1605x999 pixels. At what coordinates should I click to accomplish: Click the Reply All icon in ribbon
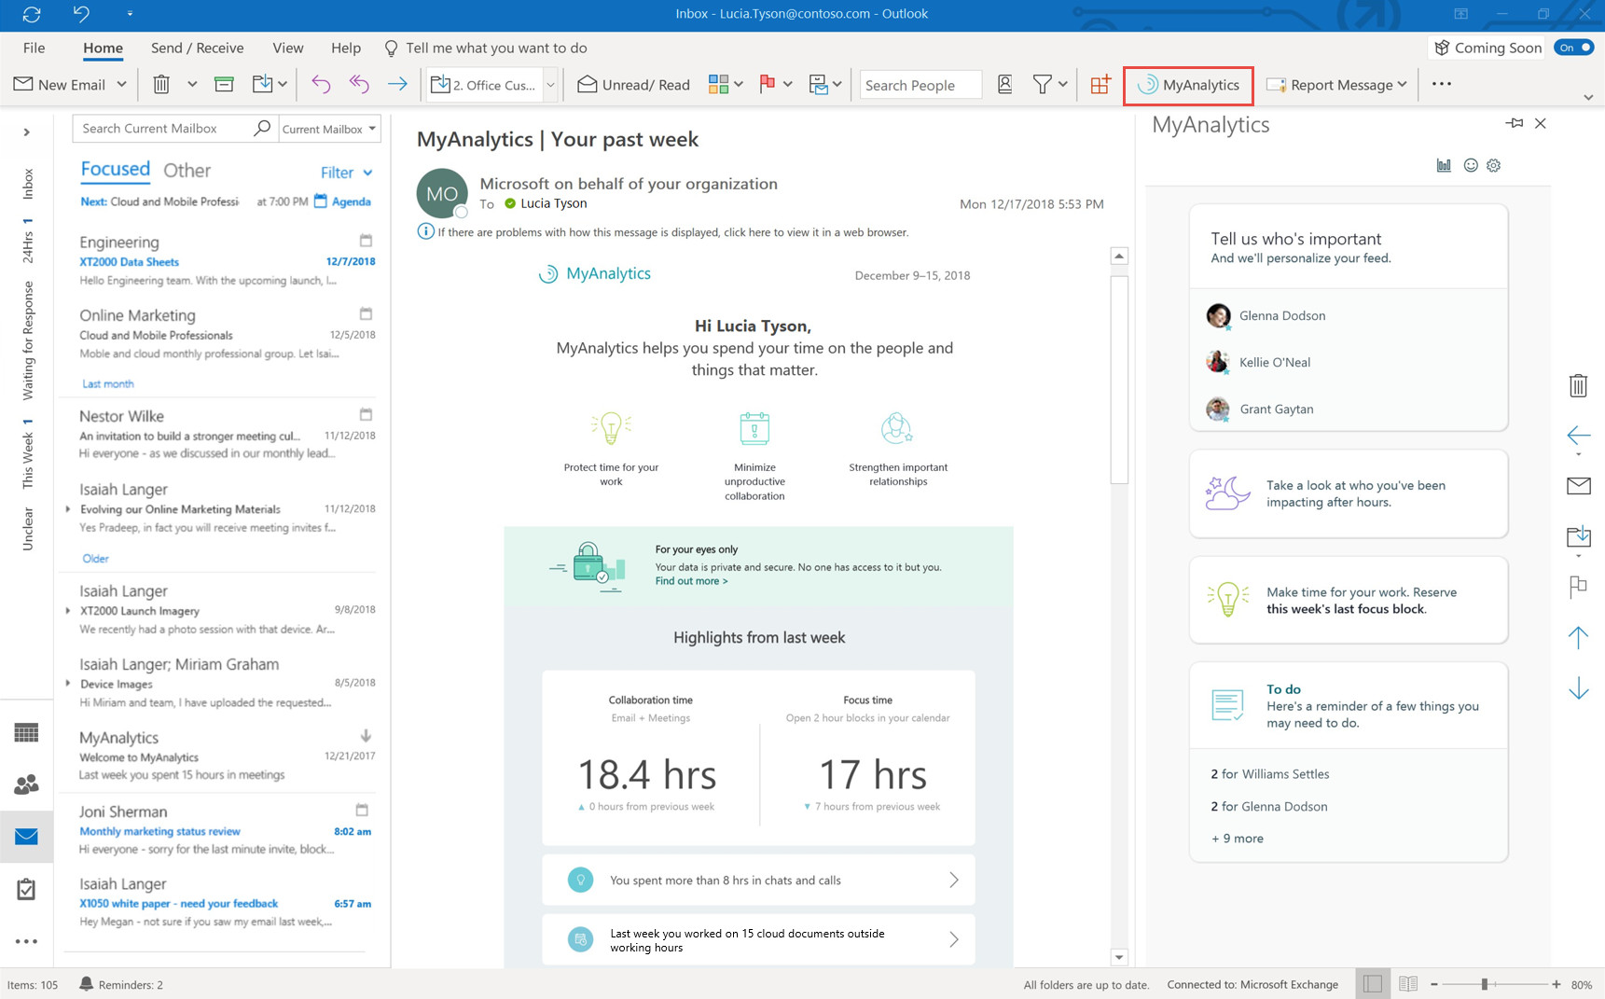click(x=359, y=85)
